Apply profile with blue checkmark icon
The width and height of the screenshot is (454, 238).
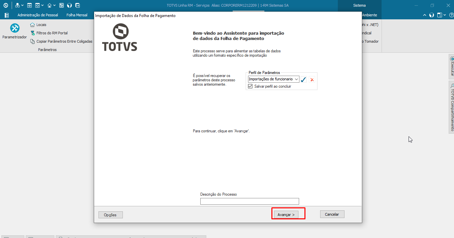pos(303,79)
